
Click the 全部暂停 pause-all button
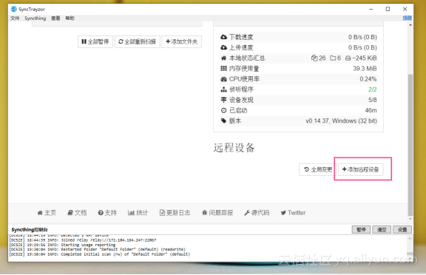click(95, 41)
